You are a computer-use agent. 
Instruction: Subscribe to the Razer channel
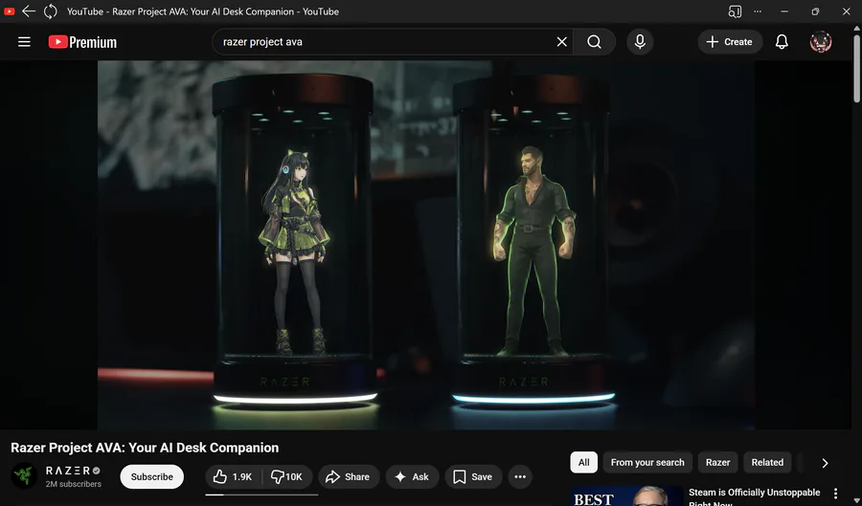click(x=151, y=477)
